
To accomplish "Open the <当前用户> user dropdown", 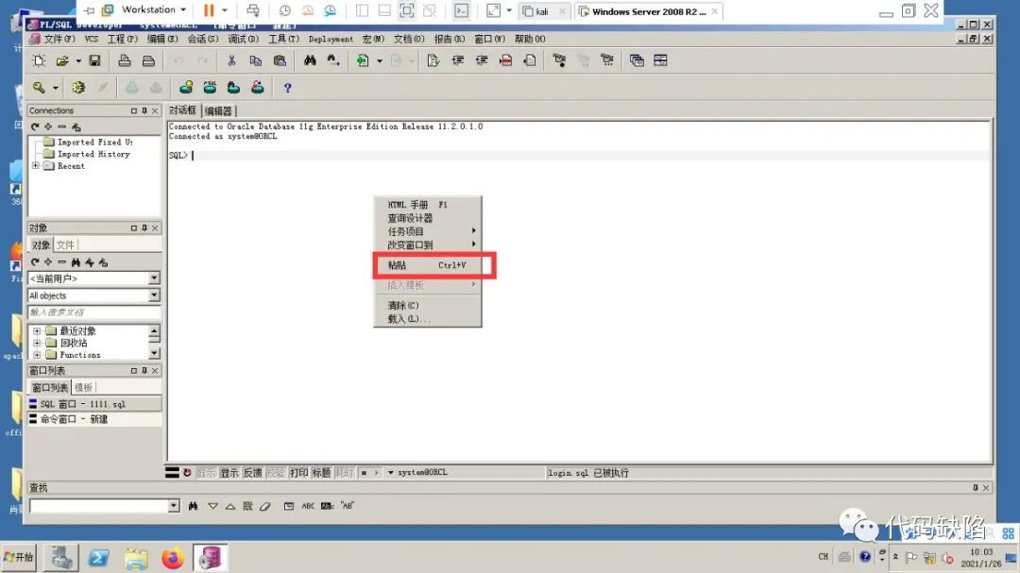I will click(x=93, y=278).
